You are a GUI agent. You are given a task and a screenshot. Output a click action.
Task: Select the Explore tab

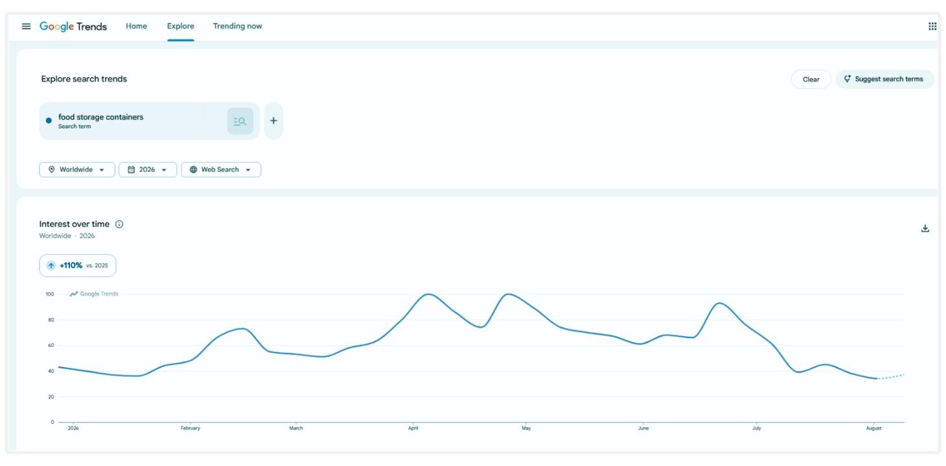(x=180, y=27)
